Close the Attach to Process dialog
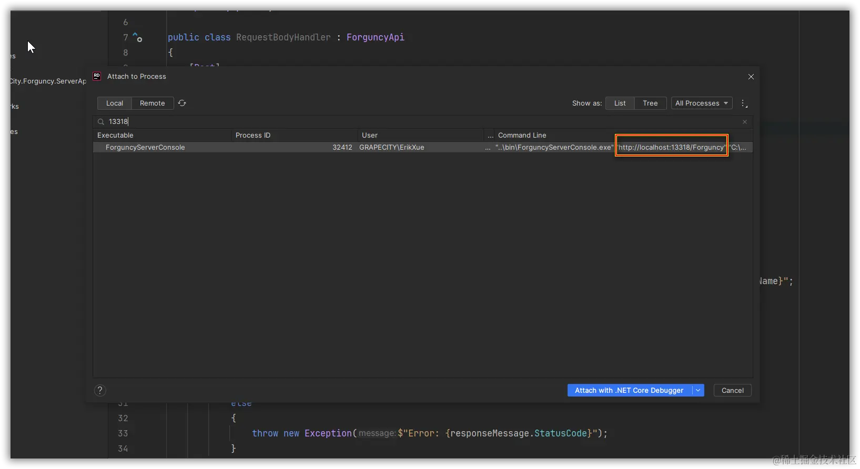The image size is (860, 469). click(751, 77)
